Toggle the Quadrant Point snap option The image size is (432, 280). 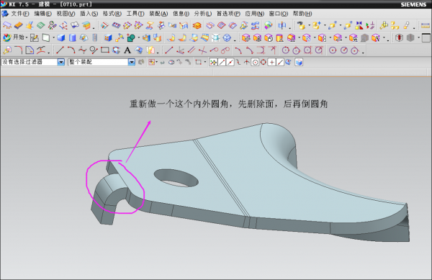264,62
